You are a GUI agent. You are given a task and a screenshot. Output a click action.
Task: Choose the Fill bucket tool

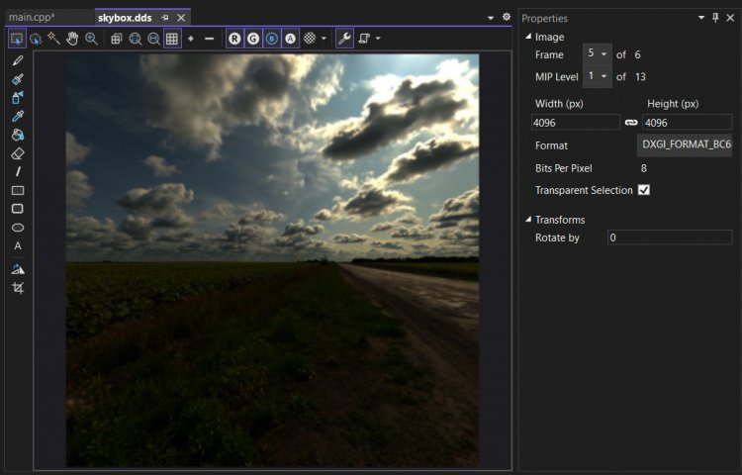click(18, 136)
